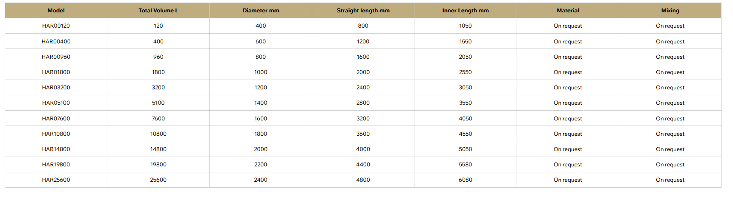Select model HAR05100
Screen dimensions: 733x200
[56, 103]
